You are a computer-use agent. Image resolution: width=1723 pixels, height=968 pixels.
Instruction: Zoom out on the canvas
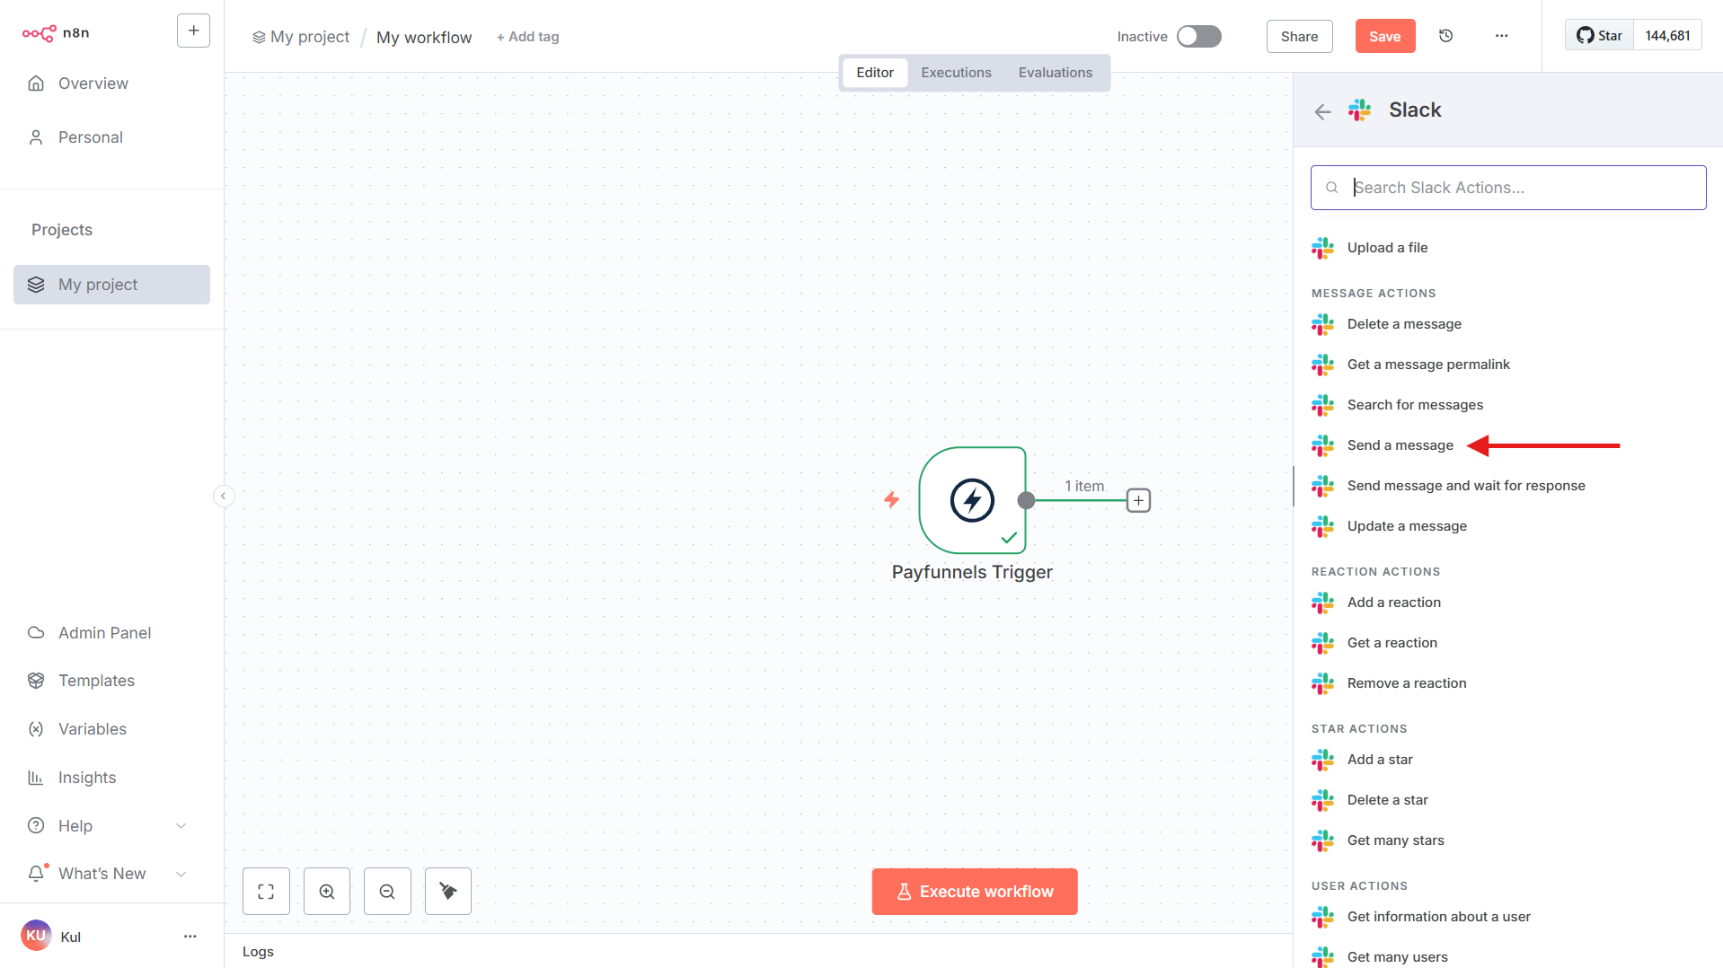pos(387,891)
